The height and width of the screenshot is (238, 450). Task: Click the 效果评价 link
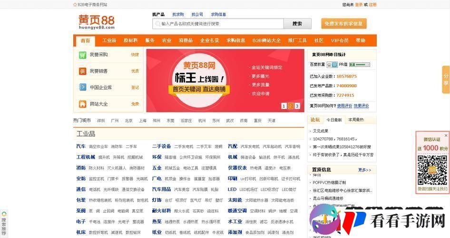(362, 106)
